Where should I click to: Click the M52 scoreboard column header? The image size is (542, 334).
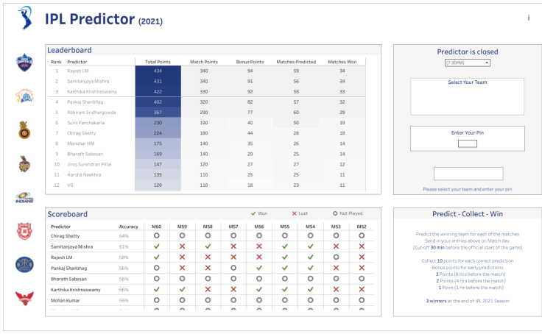click(362, 227)
